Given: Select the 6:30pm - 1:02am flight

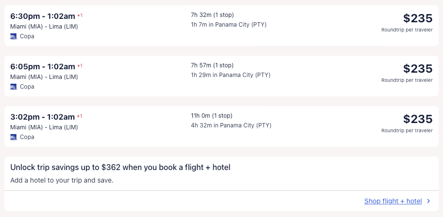Looking at the screenshot, I should click(43, 16).
